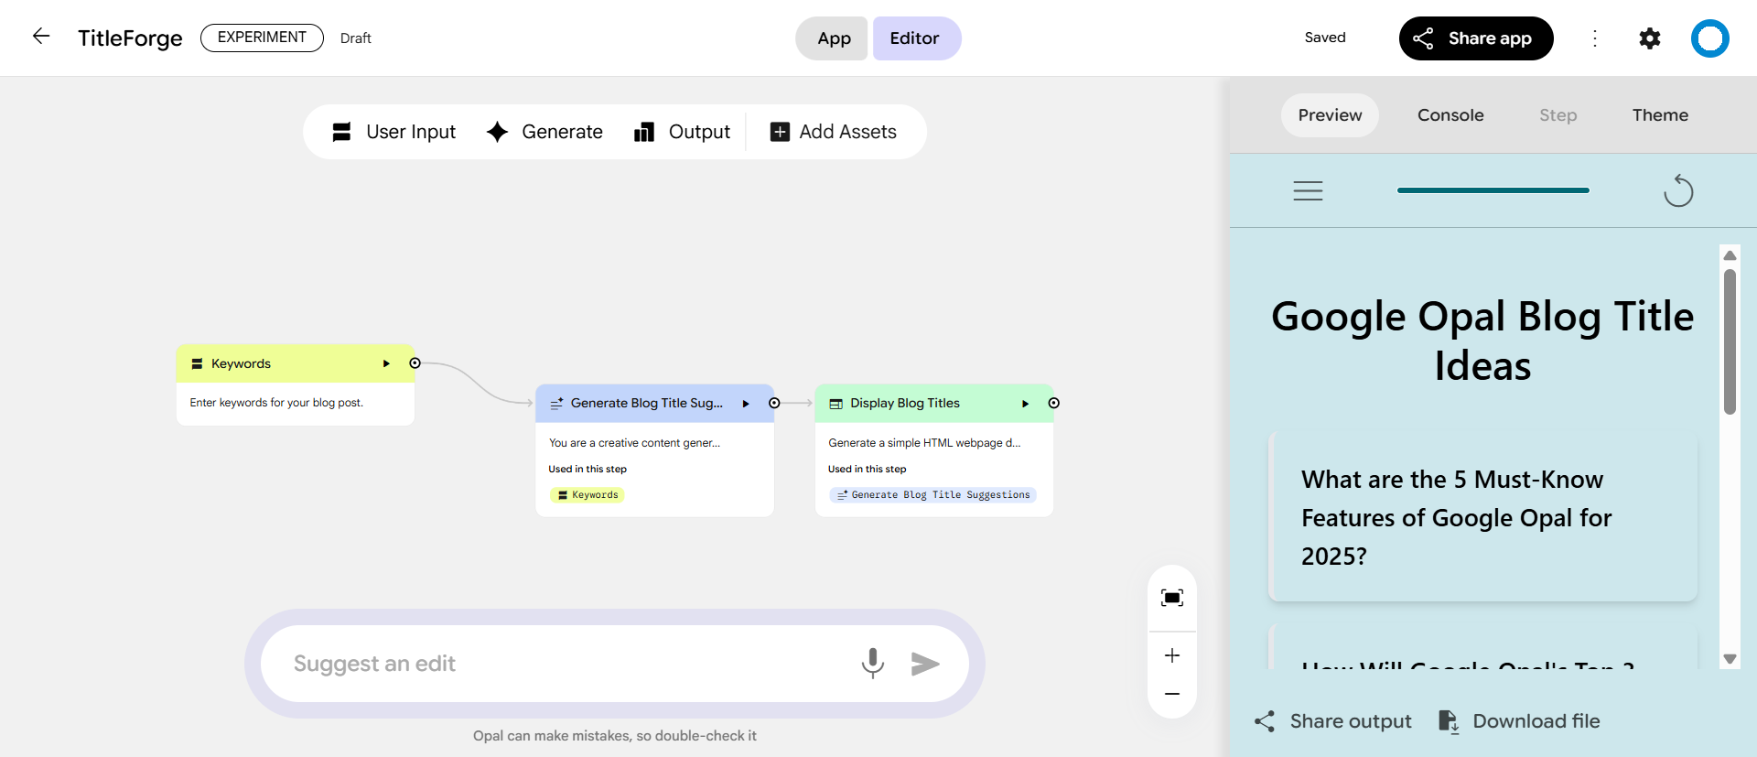Screen dimensions: 1757x757
Task: Open the three-dot more options menu
Action: click(x=1595, y=38)
